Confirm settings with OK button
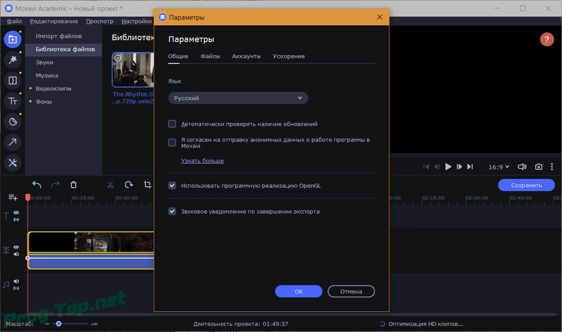 tap(299, 291)
